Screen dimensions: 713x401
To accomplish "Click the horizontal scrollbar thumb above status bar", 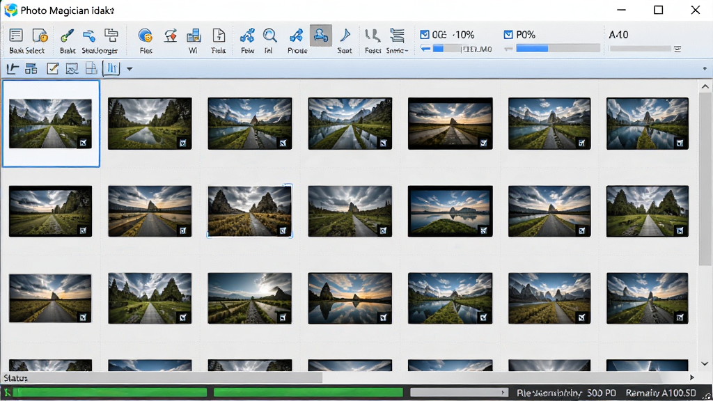I will tap(162, 377).
